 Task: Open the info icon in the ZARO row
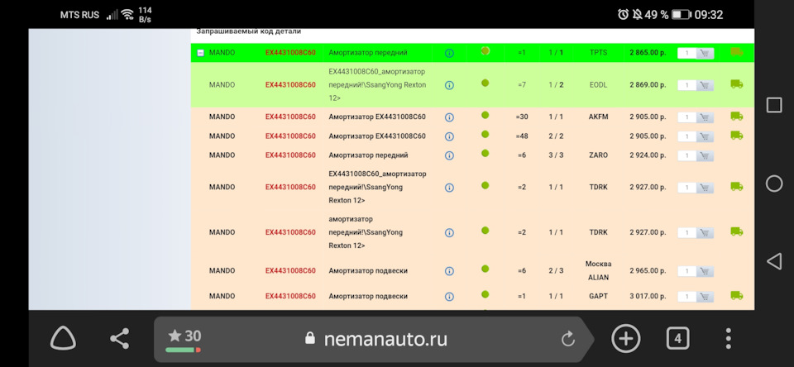449,155
